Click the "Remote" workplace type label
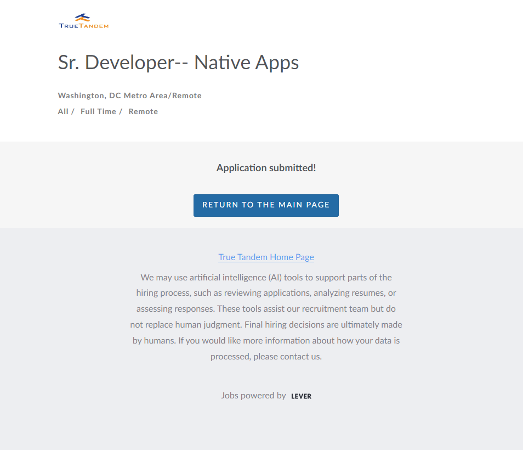Screen dimensions: 523x450 [x=143, y=111]
